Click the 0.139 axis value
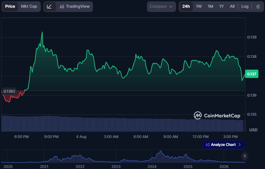 click(252, 37)
